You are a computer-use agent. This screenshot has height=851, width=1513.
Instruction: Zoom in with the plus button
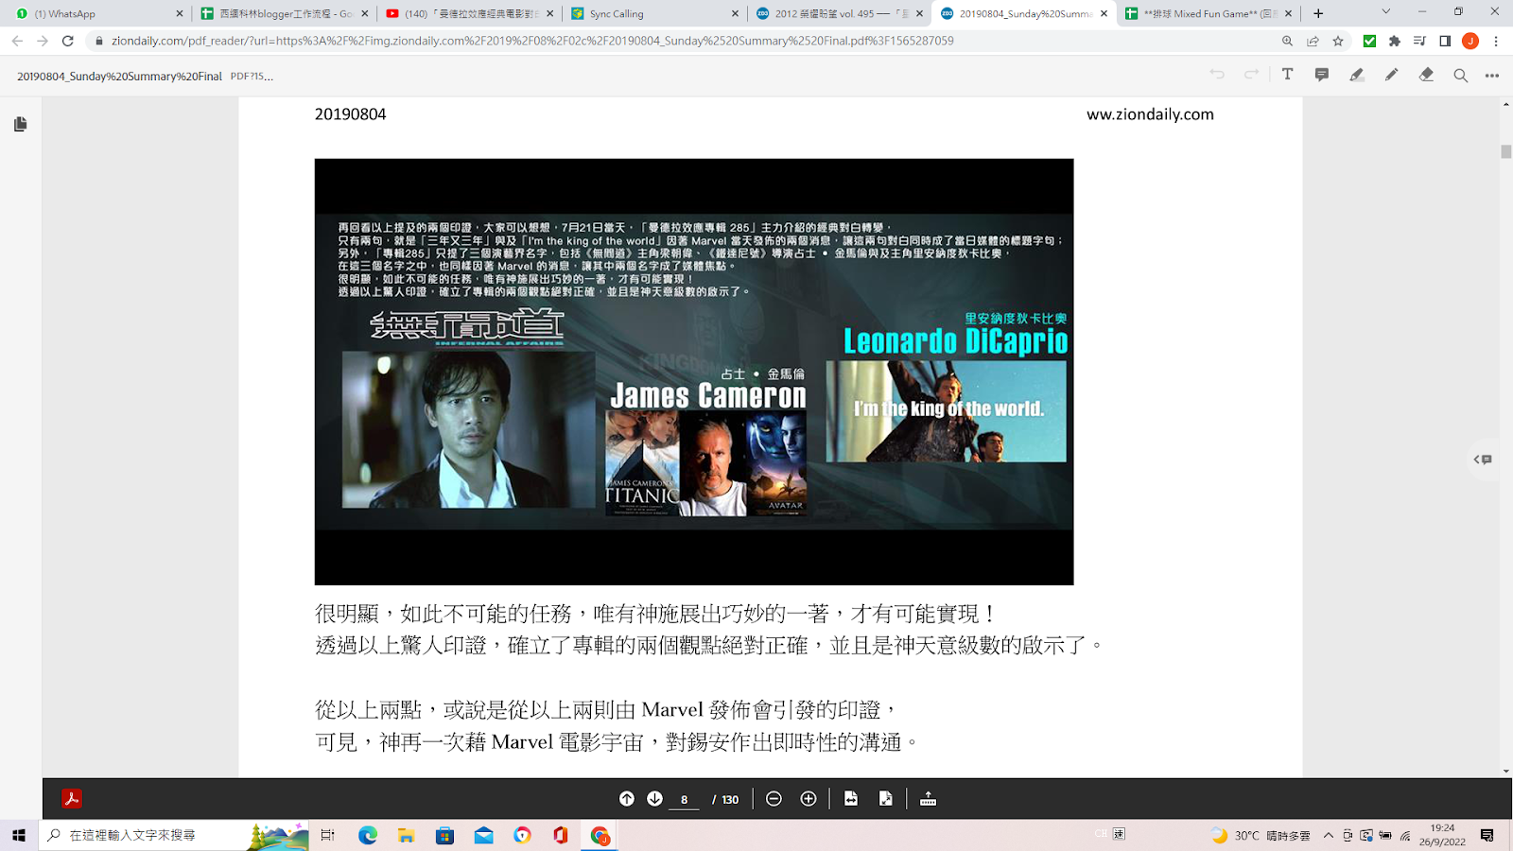tap(809, 799)
